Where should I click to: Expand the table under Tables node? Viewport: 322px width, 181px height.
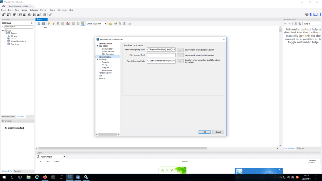pyautogui.click(x=9, y=36)
